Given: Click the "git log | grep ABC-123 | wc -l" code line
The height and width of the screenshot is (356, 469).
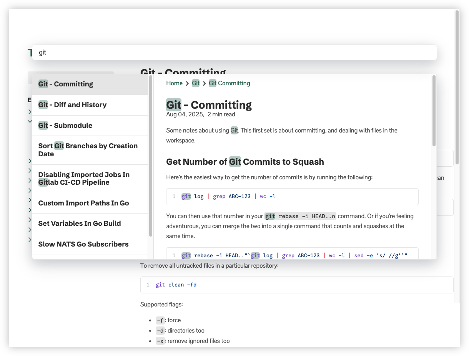Looking at the screenshot, I should [228, 197].
